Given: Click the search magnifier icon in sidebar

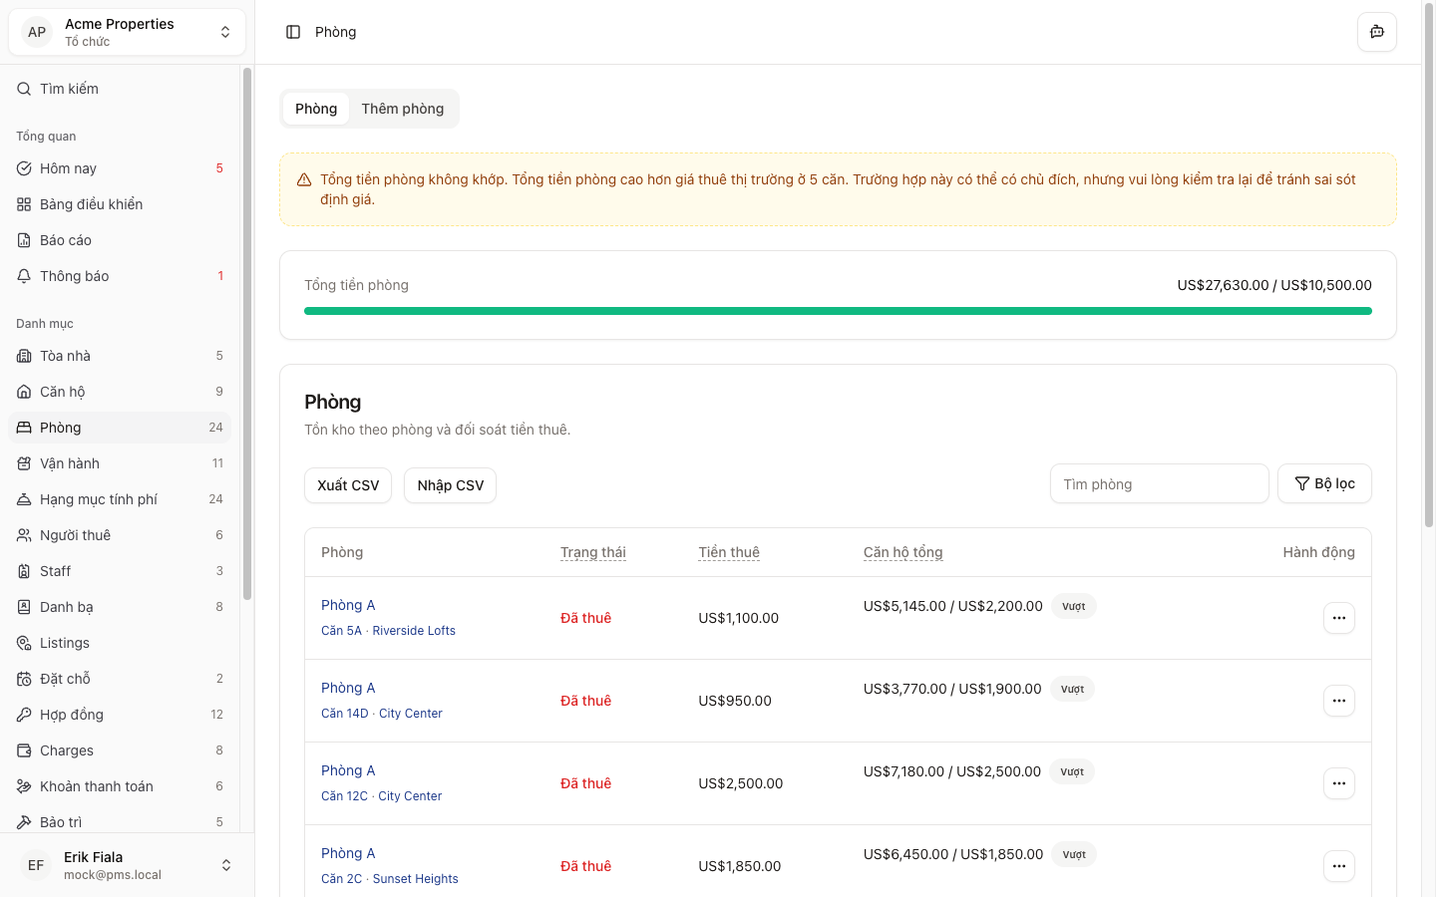Looking at the screenshot, I should tap(24, 89).
